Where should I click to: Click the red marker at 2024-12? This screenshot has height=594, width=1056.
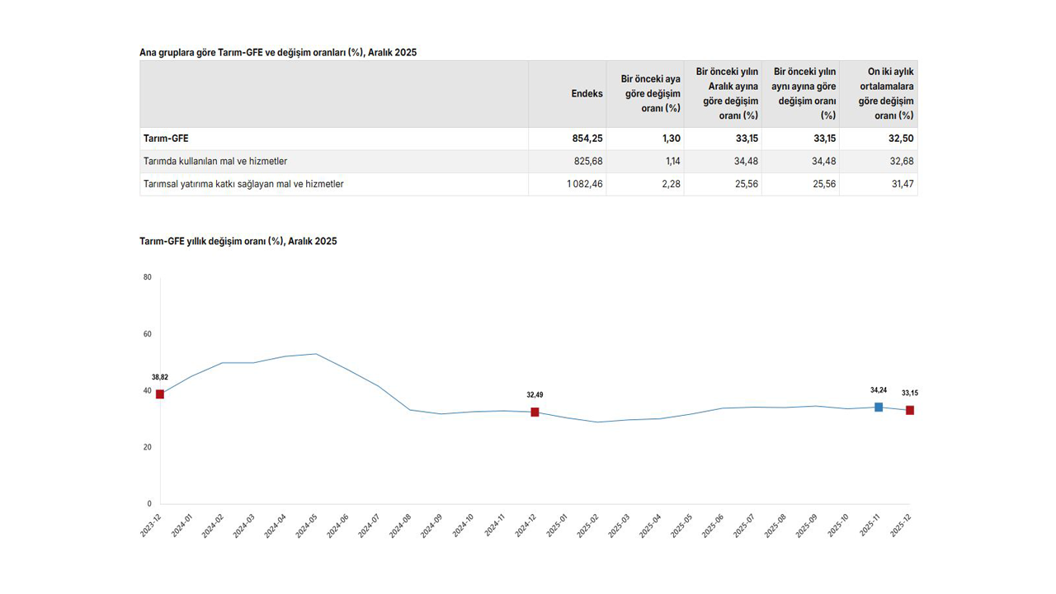535,412
